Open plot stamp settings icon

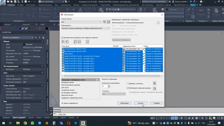click(154, 83)
